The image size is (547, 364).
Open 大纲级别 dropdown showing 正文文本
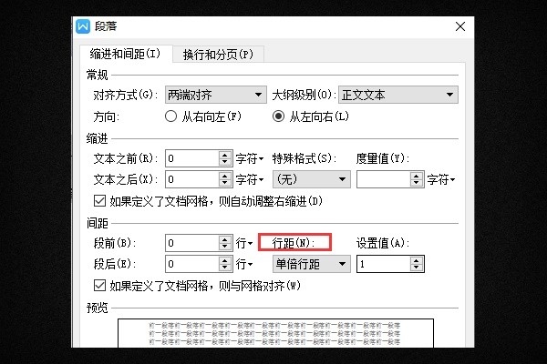(x=398, y=95)
